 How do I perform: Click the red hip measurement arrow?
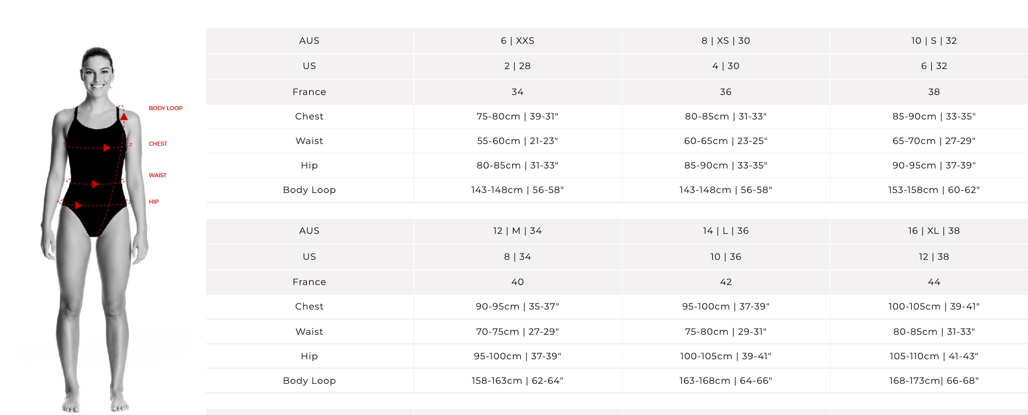(78, 206)
